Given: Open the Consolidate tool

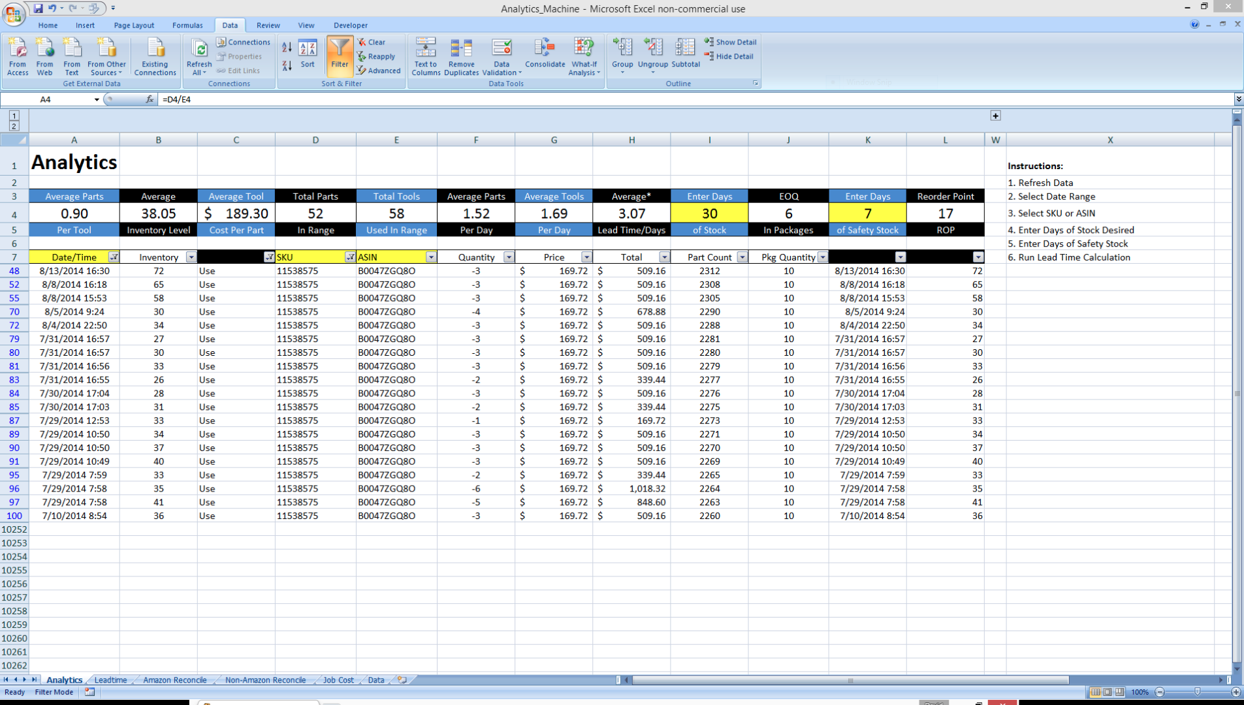Looking at the screenshot, I should click(x=545, y=54).
